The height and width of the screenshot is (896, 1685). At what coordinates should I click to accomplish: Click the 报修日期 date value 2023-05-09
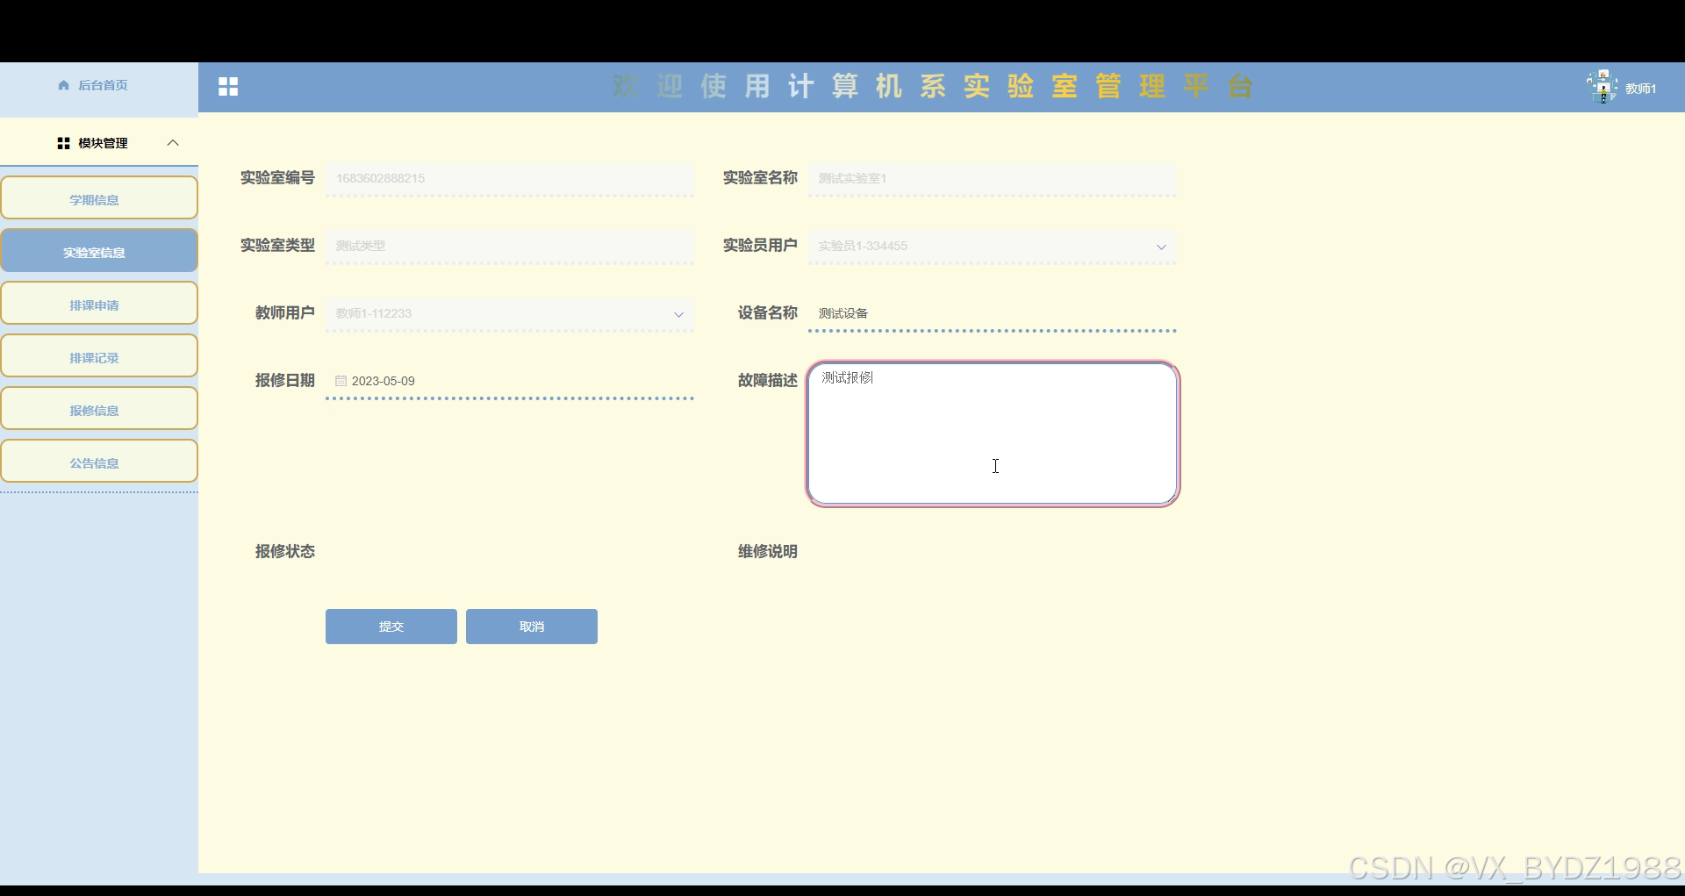point(384,381)
